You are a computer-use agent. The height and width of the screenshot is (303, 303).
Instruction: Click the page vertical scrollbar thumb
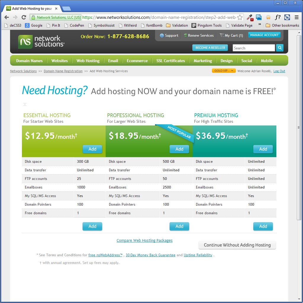tap(299, 128)
